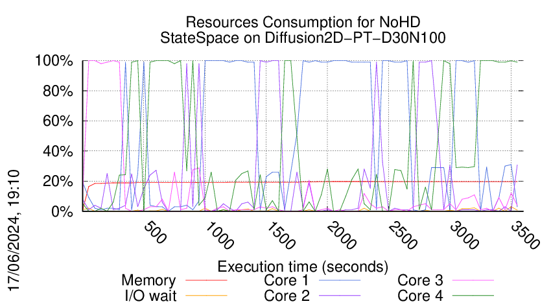
Task: Click the 100% y-axis label
Action: (54, 61)
